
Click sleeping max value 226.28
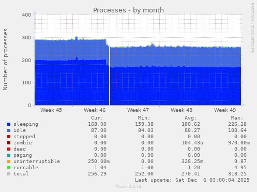tap(237, 124)
